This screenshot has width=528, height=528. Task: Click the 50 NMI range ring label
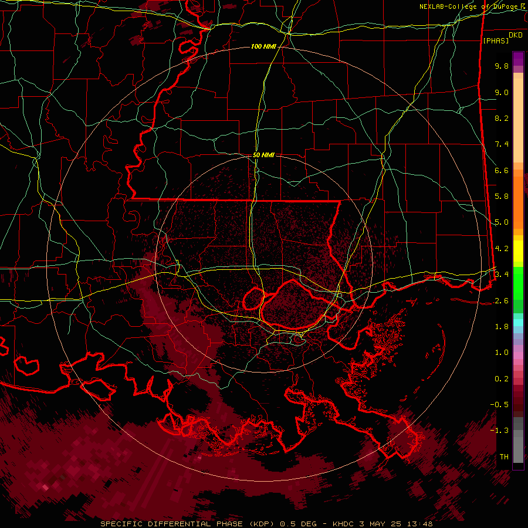click(x=263, y=155)
